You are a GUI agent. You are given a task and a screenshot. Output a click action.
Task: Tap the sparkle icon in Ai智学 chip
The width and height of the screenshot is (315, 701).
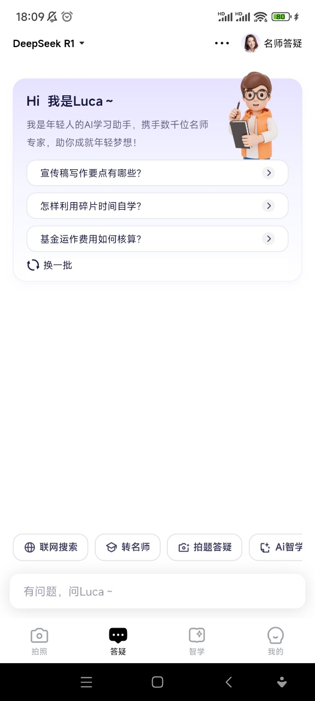[x=265, y=547]
